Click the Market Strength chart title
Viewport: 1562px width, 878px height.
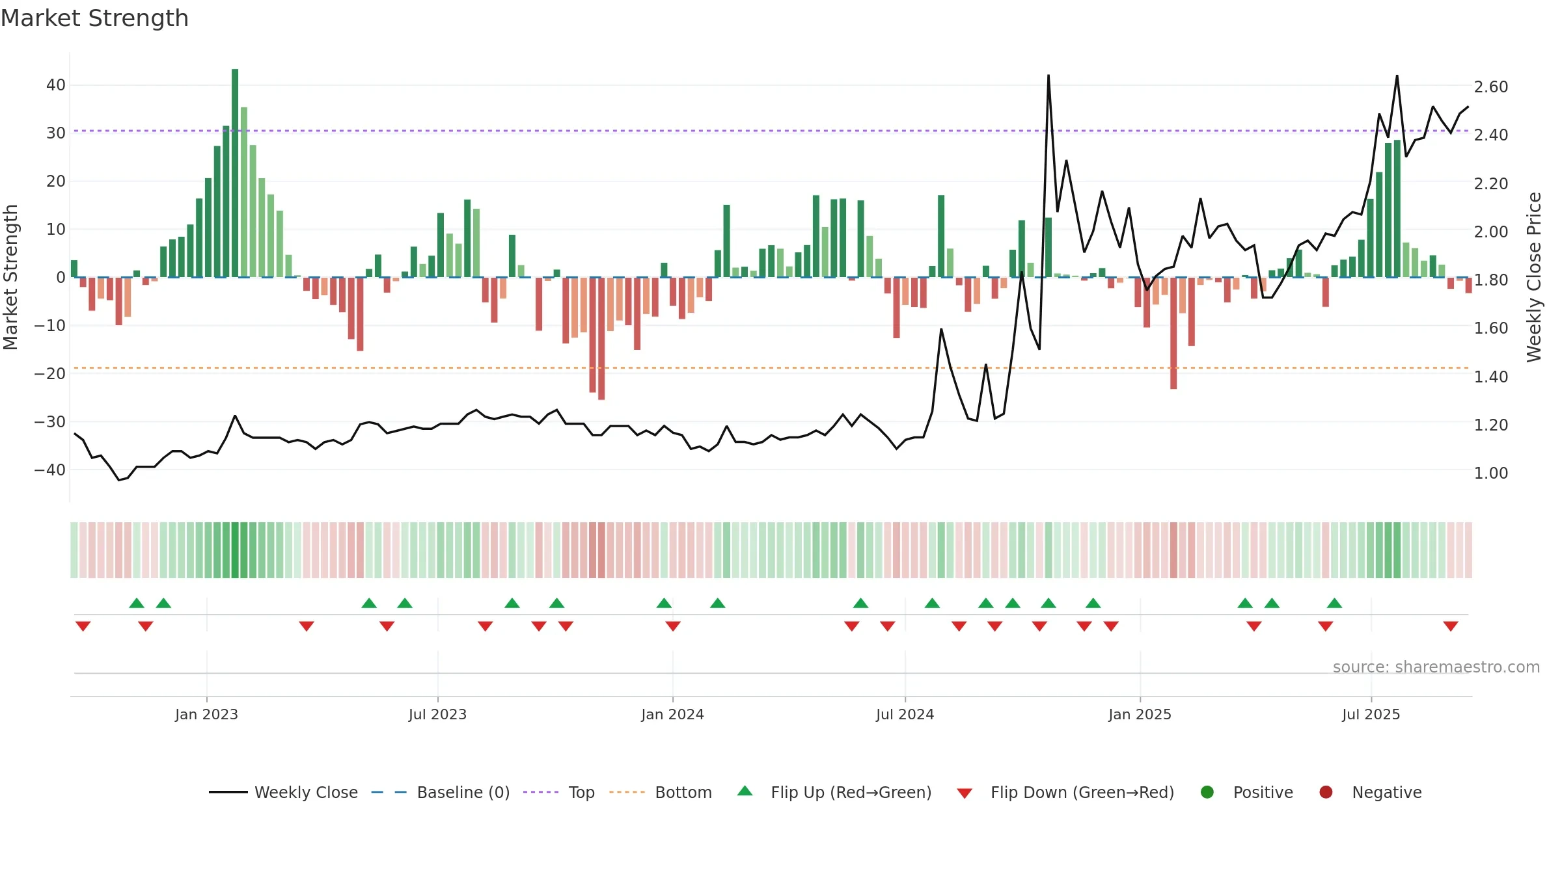pyautogui.click(x=94, y=18)
